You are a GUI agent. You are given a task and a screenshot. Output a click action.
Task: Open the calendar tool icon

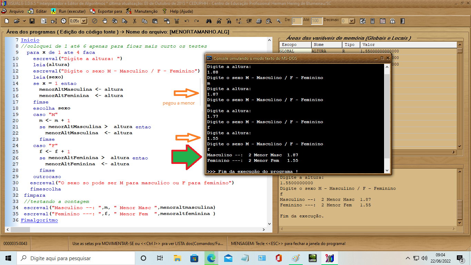[x=382, y=21]
